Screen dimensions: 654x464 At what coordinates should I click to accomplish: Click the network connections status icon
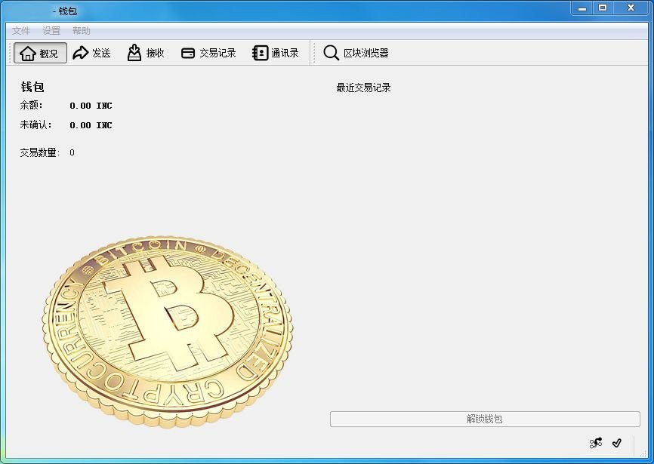pyautogui.click(x=596, y=444)
